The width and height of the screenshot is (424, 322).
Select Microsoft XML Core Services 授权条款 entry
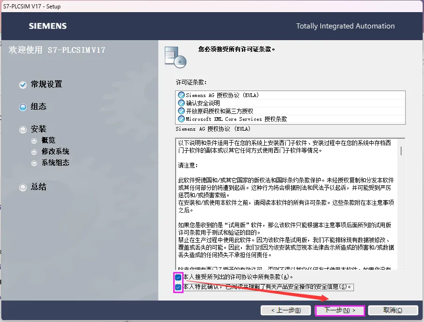(x=290, y=119)
